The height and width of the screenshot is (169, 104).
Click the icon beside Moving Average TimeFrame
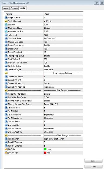point(6,104)
